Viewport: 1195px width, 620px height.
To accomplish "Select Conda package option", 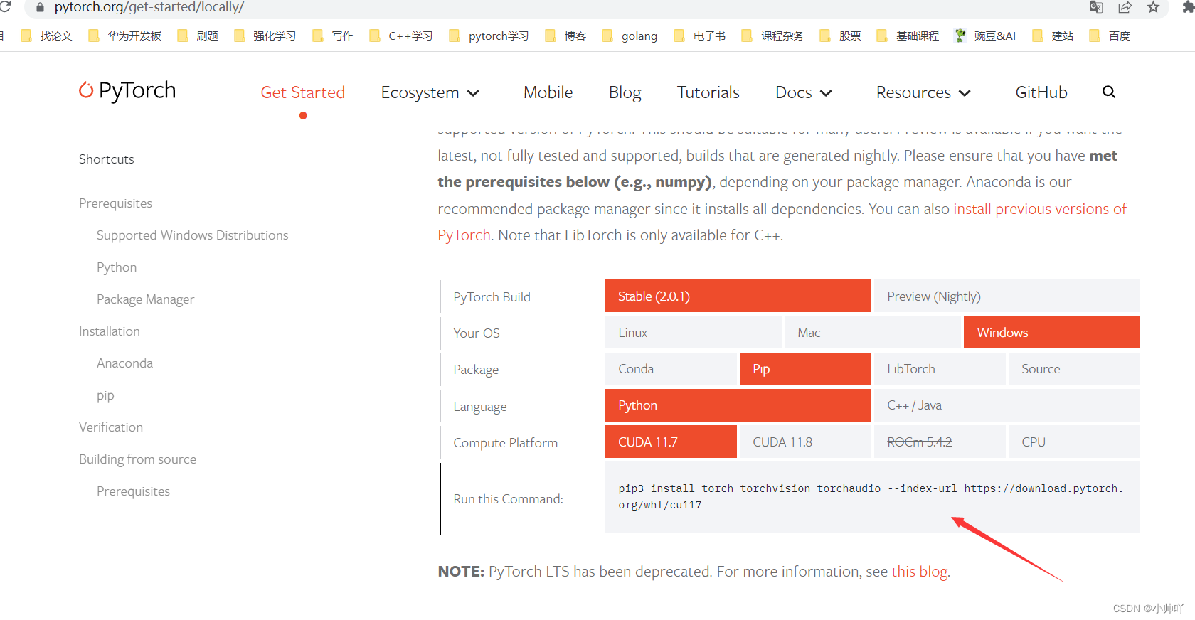I will [671, 368].
